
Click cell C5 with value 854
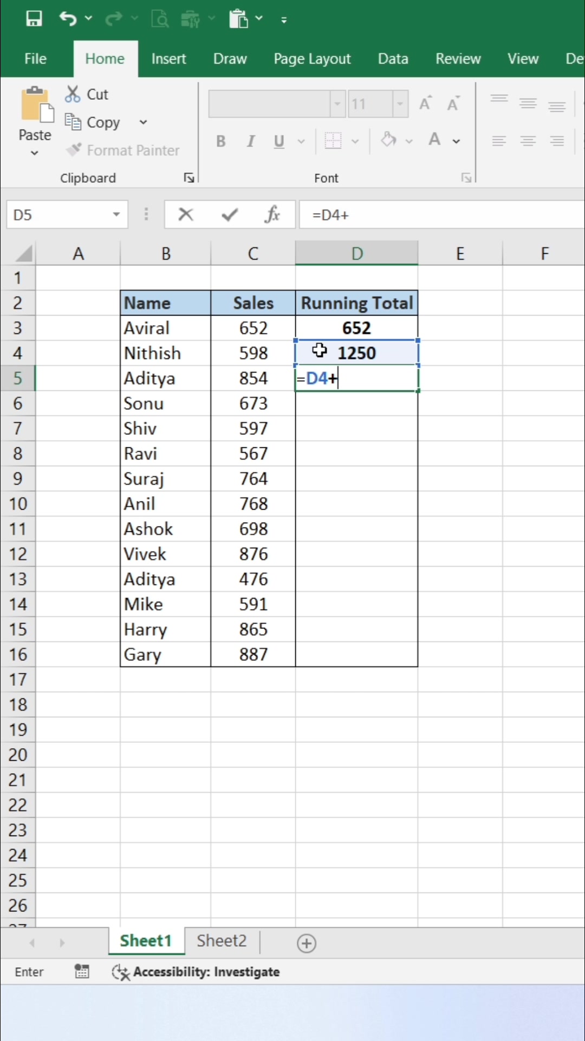coord(253,378)
